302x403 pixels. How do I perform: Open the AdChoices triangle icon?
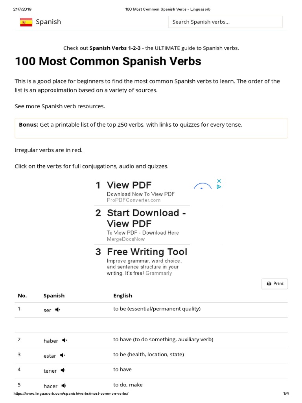219,187
